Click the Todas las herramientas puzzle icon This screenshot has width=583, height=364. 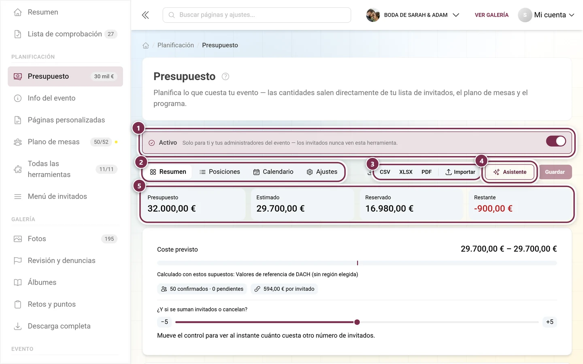pos(18,169)
